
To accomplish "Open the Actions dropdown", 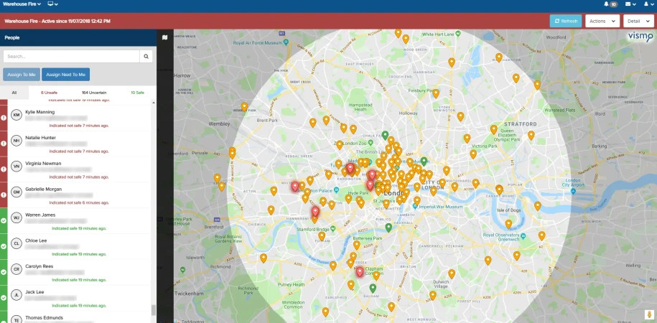I will click(x=602, y=21).
